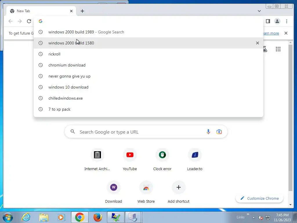The width and height of the screenshot is (297, 223).
Task: Select the '7 to xp pack' suggestion
Action: pos(148,109)
